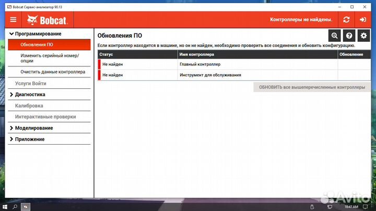Click the Windows taskbar search icon

pyautogui.click(x=15, y=206)
